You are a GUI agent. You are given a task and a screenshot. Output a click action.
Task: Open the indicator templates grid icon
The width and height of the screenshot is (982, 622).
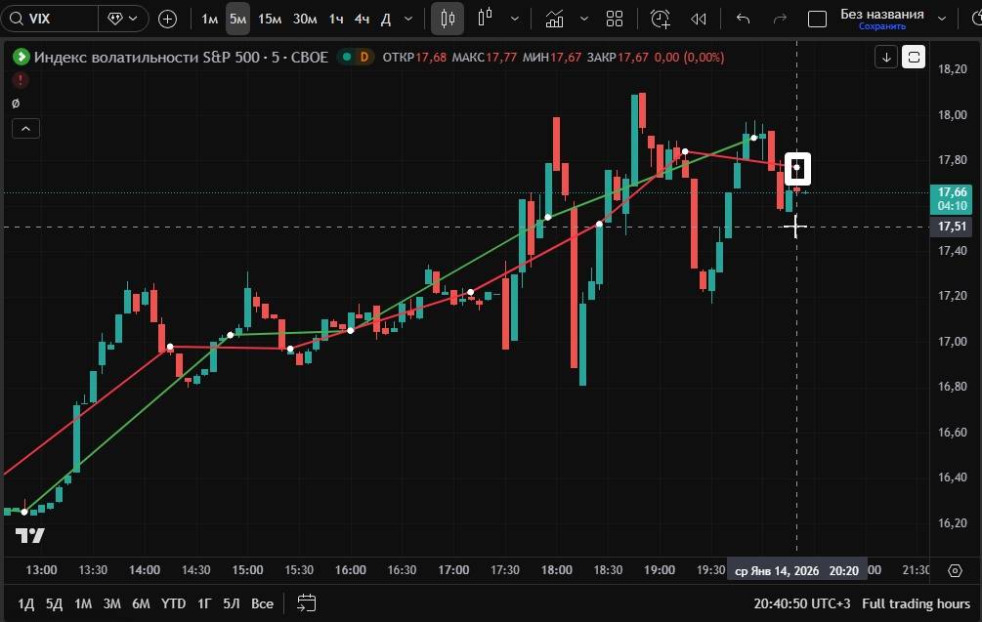[615, 19]
